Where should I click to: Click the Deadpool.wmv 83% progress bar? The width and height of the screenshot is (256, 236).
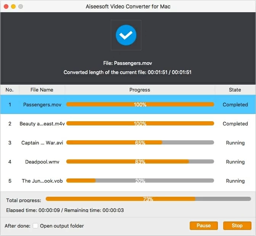(x=140, y=162)
